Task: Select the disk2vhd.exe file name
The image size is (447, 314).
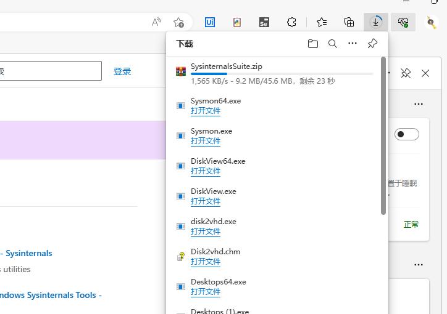Action: point(214,222)
